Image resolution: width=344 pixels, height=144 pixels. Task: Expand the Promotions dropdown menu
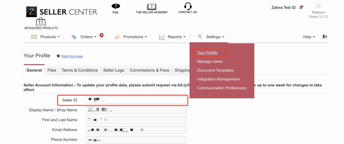pyautogui.click(x=135, y=37)
